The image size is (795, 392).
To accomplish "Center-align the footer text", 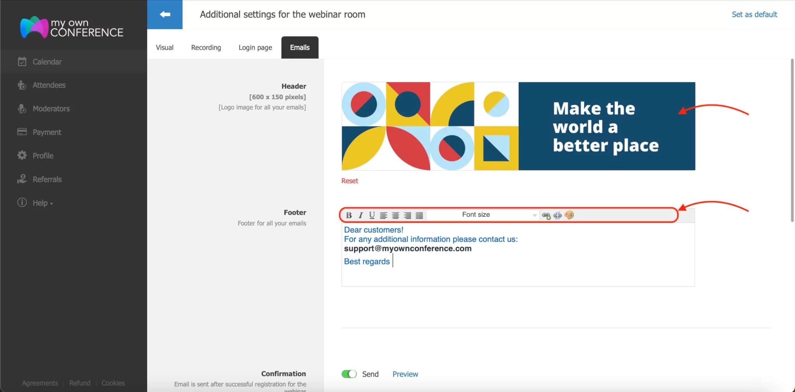I will pyautogui.click(x=396, y=215).
